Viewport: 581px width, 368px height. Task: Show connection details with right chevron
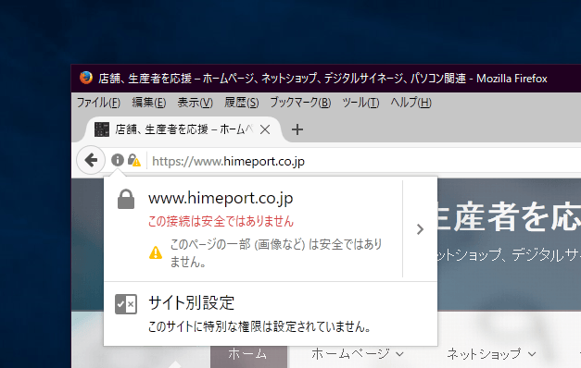click(420, 229)
